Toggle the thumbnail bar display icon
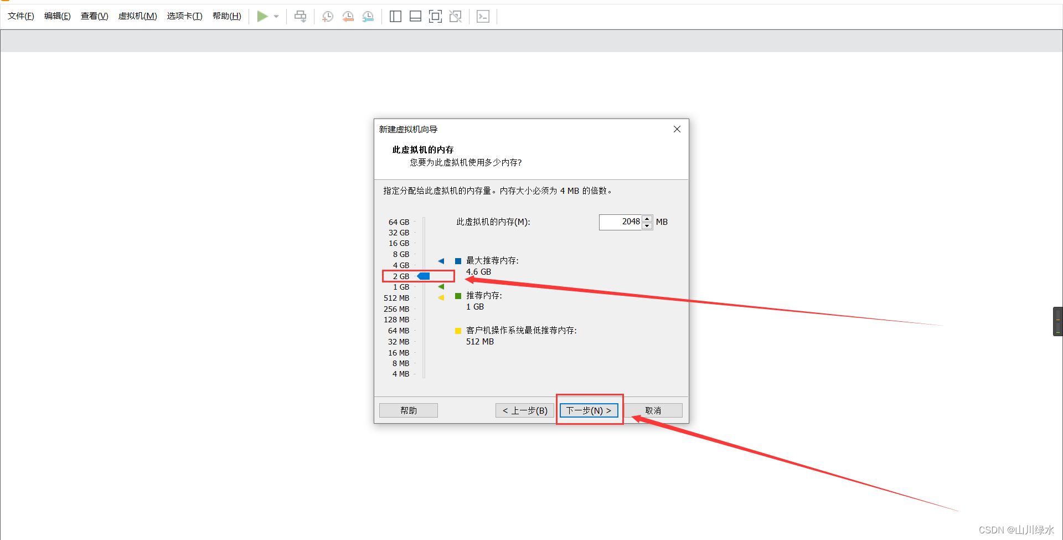This screenshot has width=1063, height=540. click(415, 16)
